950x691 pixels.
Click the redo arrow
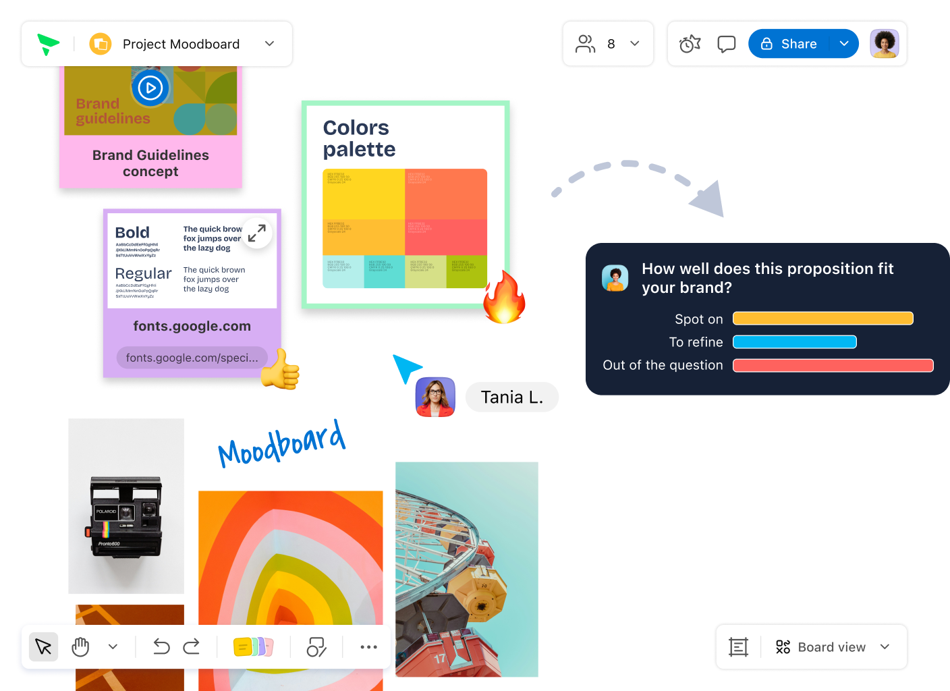[192, 647]
